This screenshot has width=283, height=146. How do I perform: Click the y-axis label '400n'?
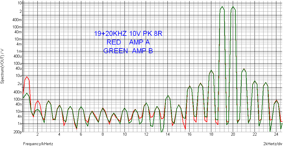click(18, 92)
